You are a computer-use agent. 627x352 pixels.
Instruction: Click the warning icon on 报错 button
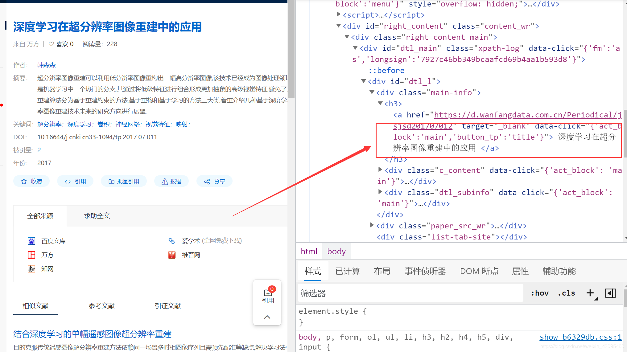click(165, 182)
